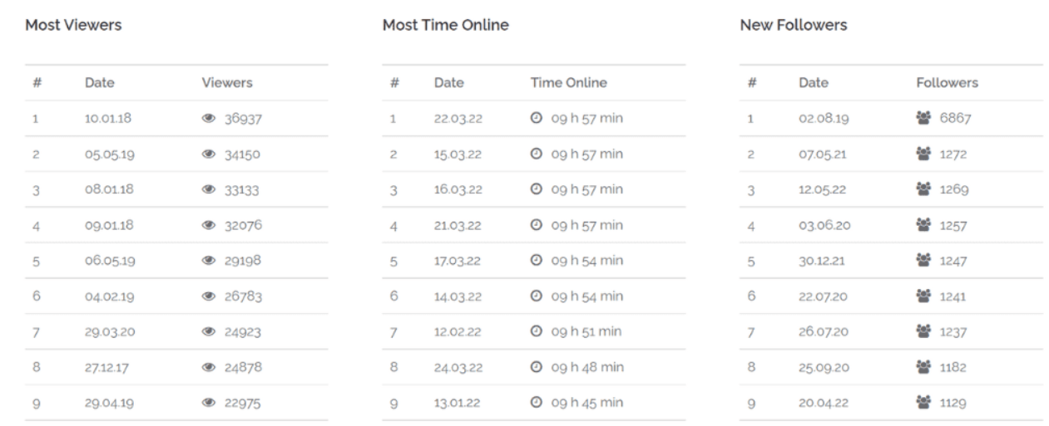Click the Time Online column header
The height and width of the screenshot is (426, 1049).
click(x=568, y=83)
